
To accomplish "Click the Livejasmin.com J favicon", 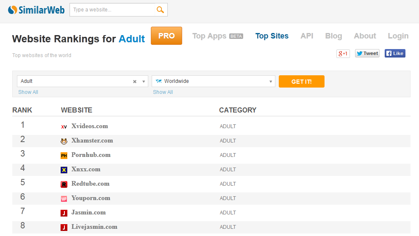I will coord(64,228).
